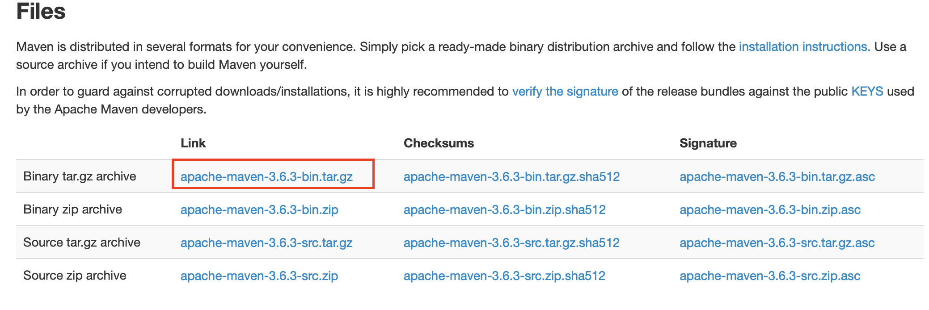929x310 pixels.
Task: Open the apache-maven-3.6.3-bin.tar.gz.asc signature file
Action: point(777,176)
